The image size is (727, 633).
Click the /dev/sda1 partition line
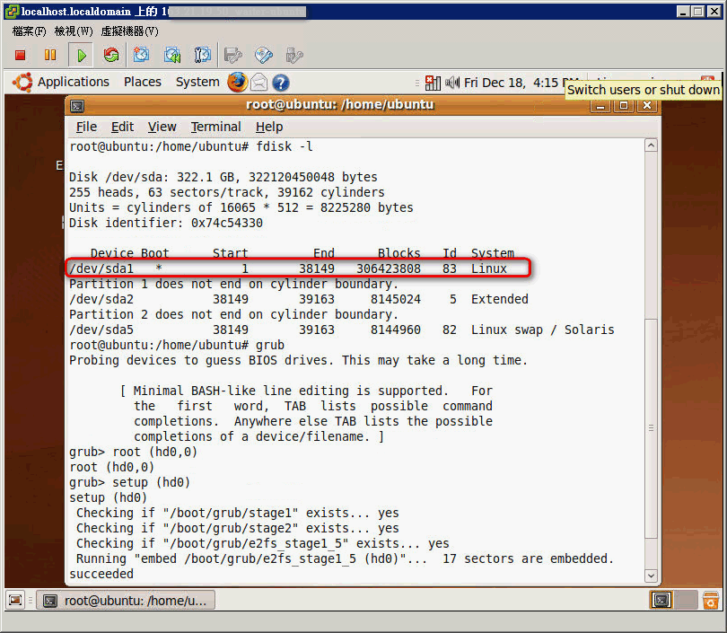pos(288,268)
